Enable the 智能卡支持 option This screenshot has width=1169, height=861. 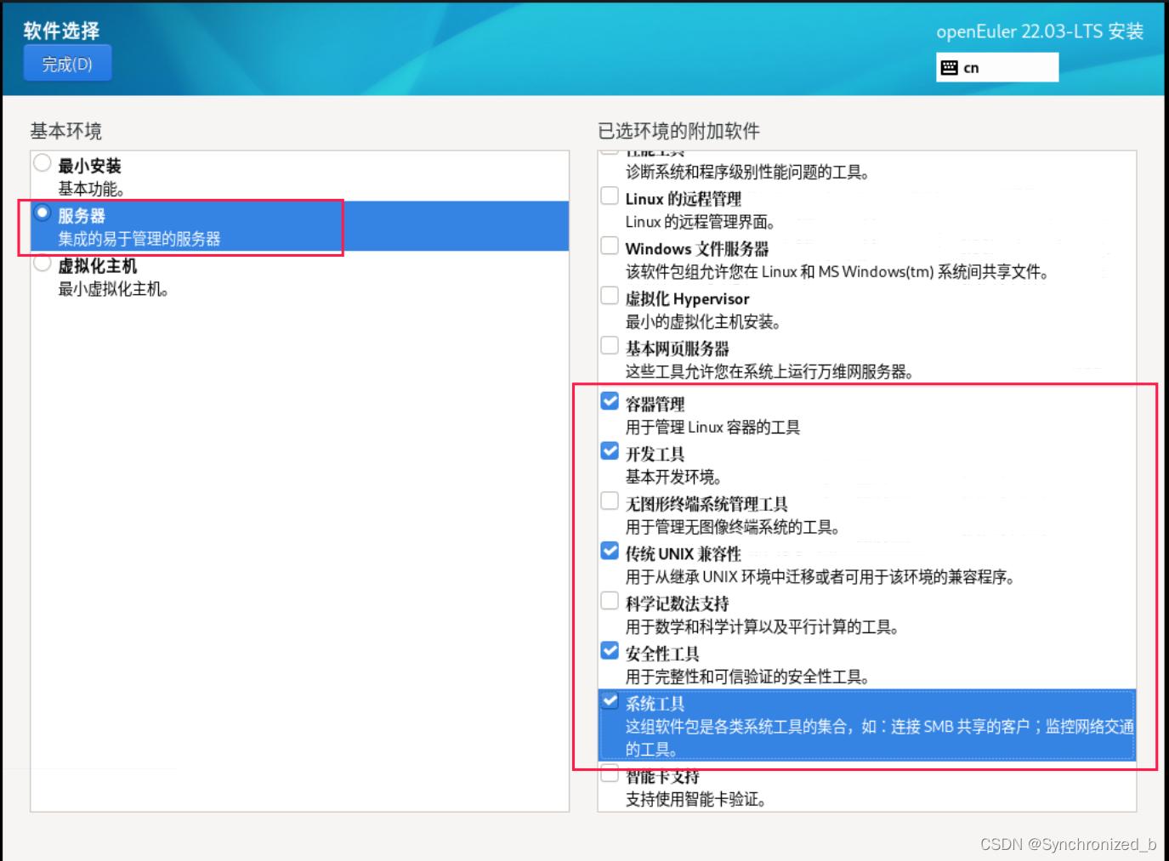(609, 773)
